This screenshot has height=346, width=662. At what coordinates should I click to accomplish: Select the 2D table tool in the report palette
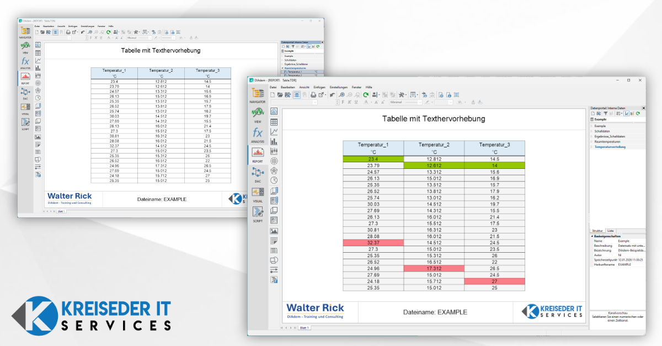[x=274, y=122]
